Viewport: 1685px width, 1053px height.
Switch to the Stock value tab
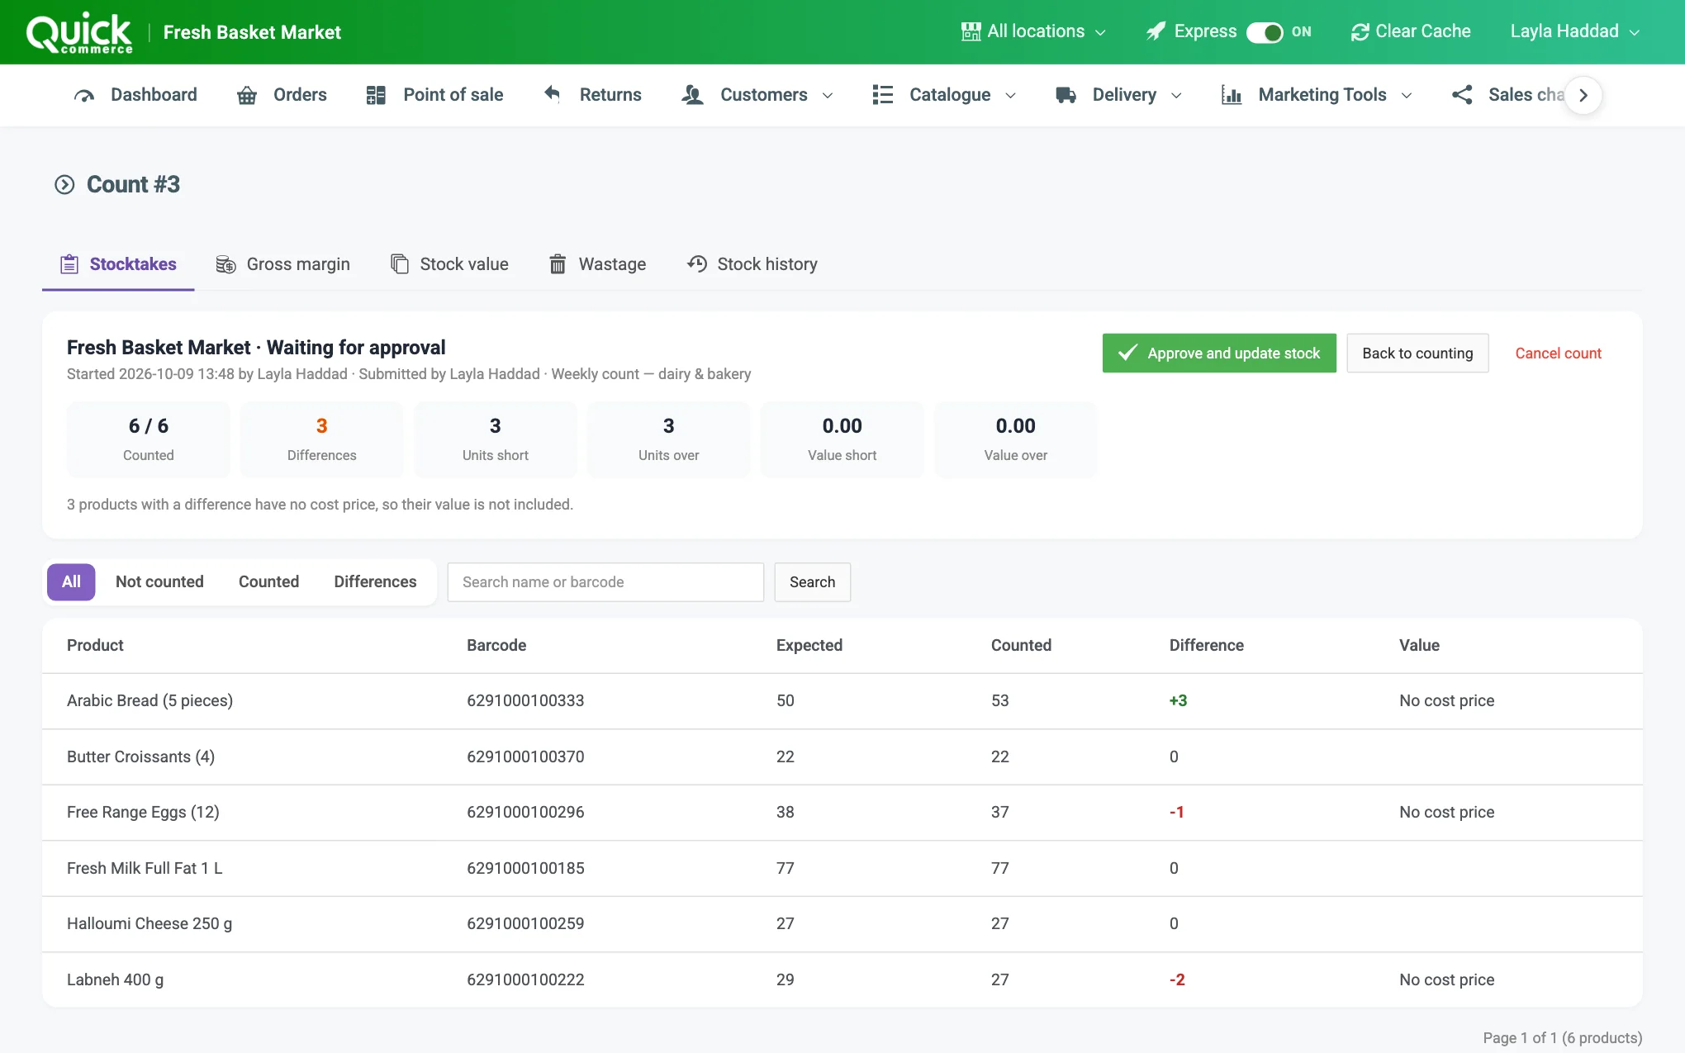tap(449, 264)
